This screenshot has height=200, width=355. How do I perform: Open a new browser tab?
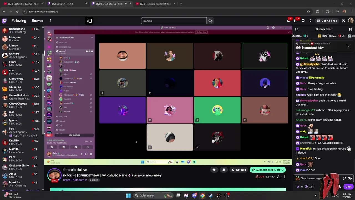pyautogui.click(x=181, y=4)
